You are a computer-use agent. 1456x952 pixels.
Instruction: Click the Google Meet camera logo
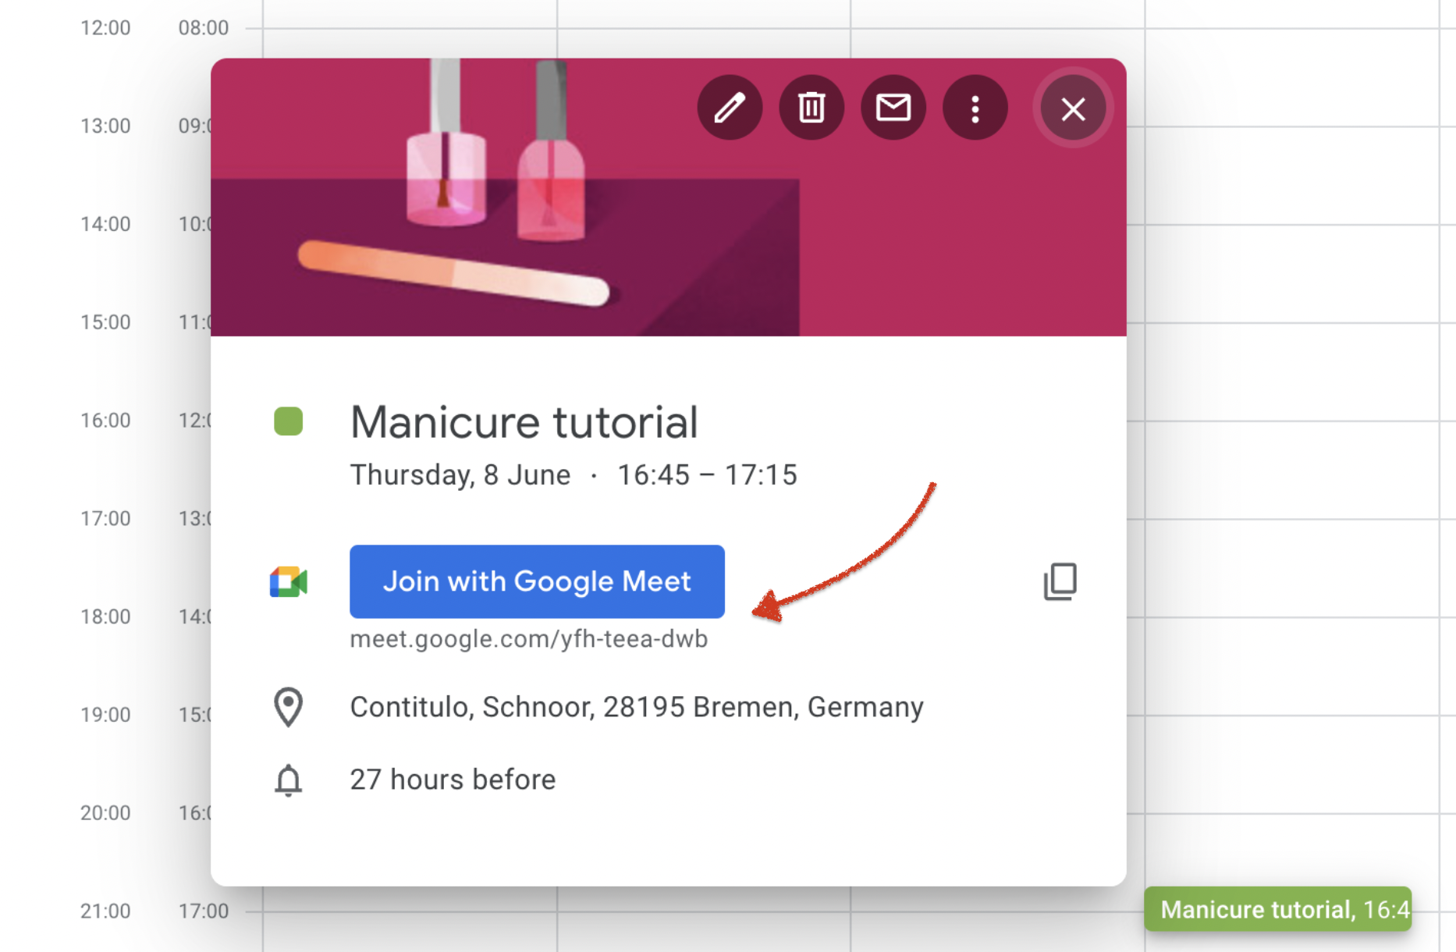pos(289,582)
